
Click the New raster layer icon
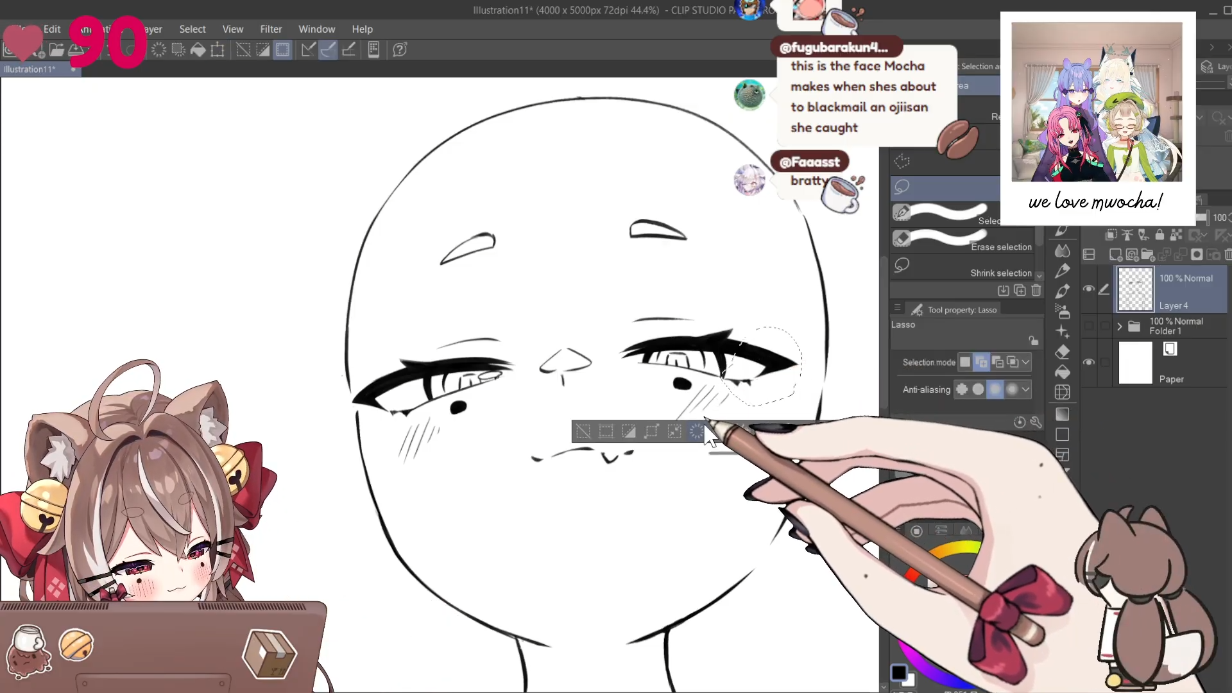click(x=1115, y=254)
